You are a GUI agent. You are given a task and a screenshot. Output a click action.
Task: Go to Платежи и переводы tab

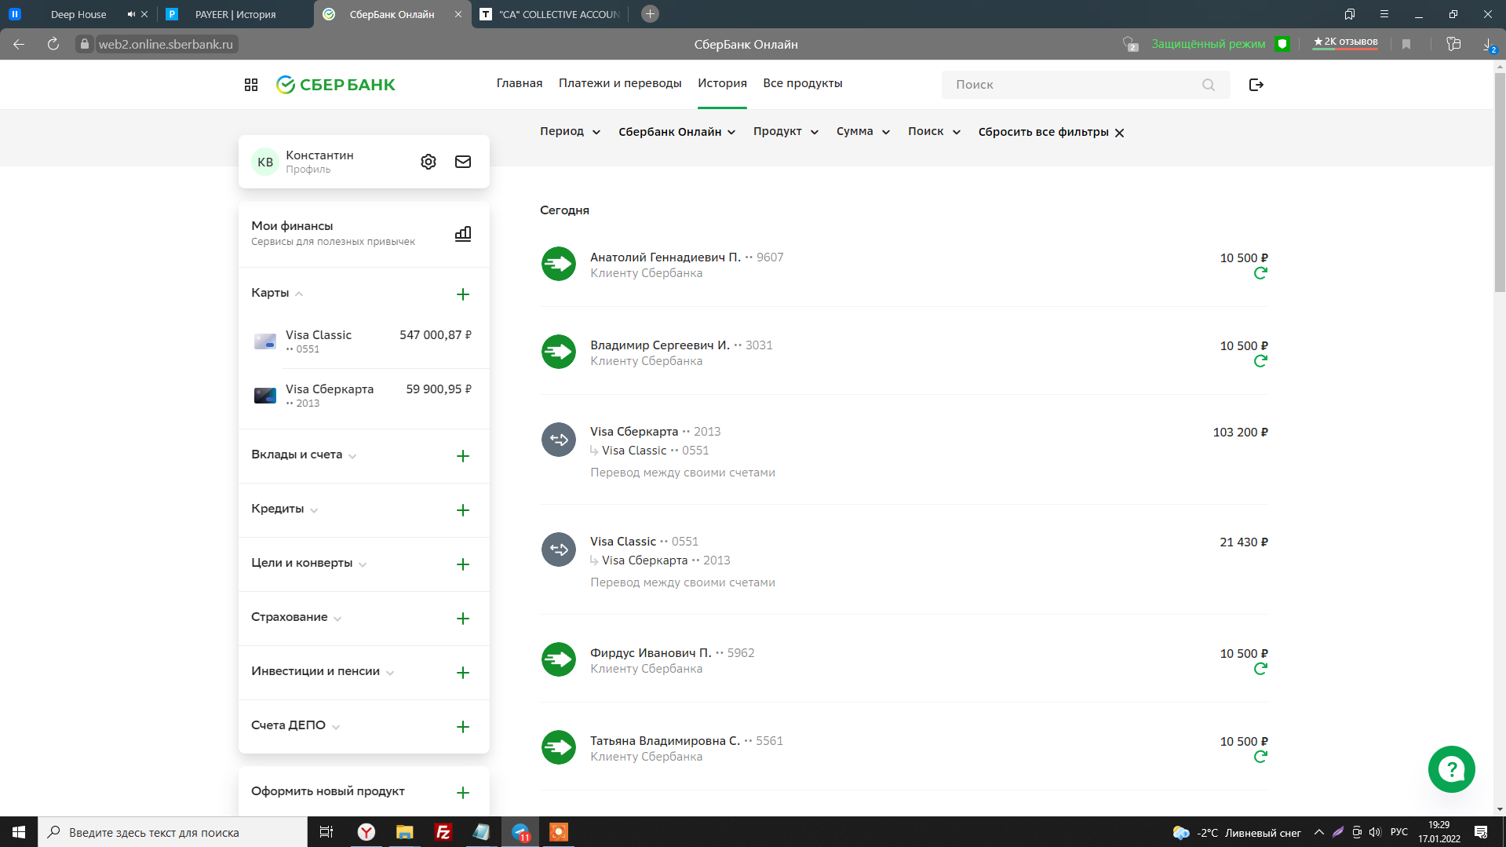[619, 83]
